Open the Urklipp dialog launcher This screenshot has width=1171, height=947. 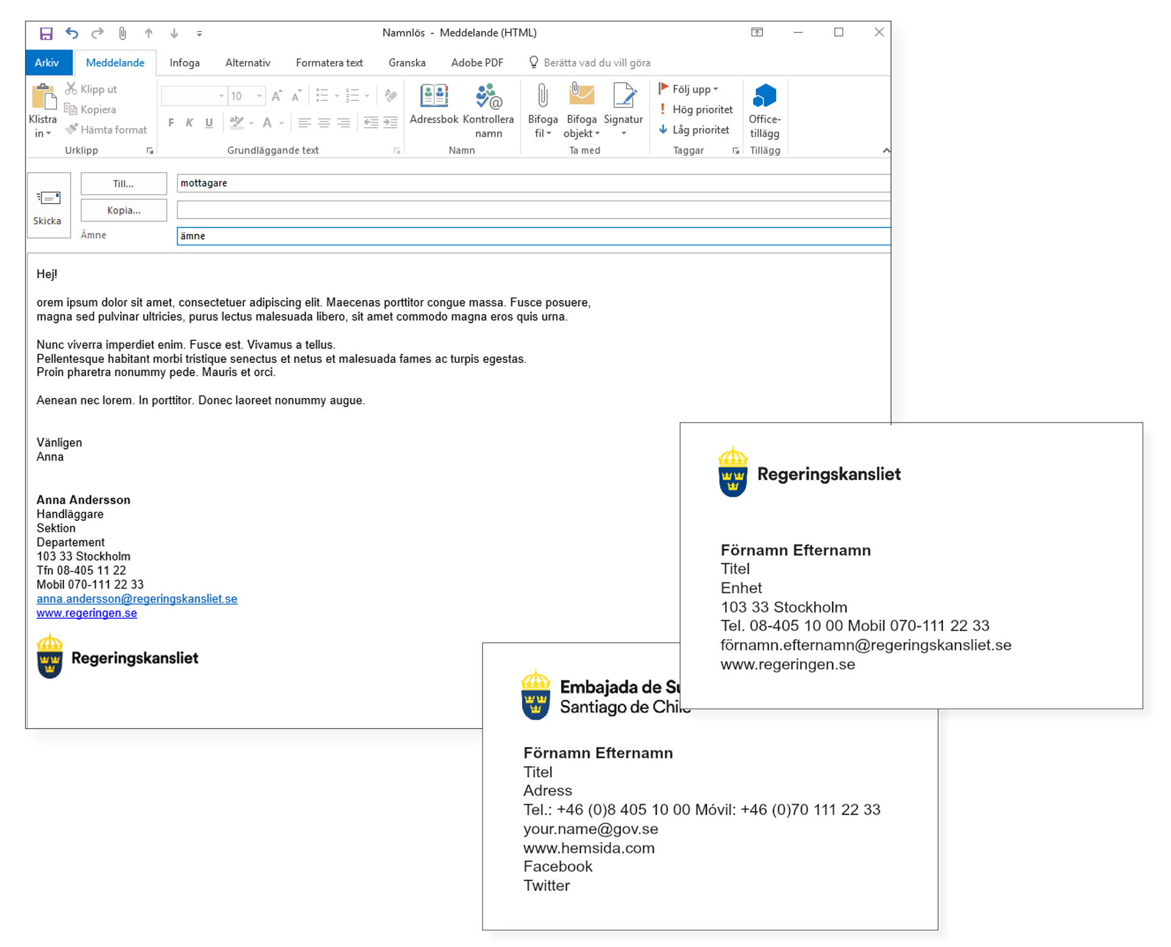click(x=150, y=151)
